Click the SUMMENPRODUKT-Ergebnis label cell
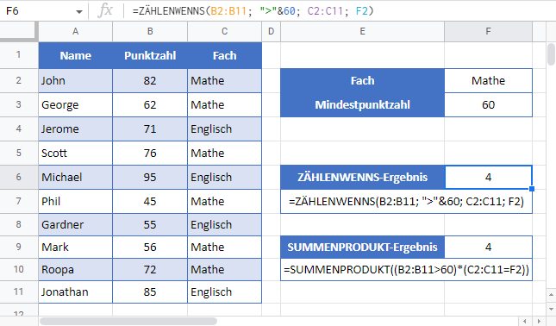 [x=362, y=247]
